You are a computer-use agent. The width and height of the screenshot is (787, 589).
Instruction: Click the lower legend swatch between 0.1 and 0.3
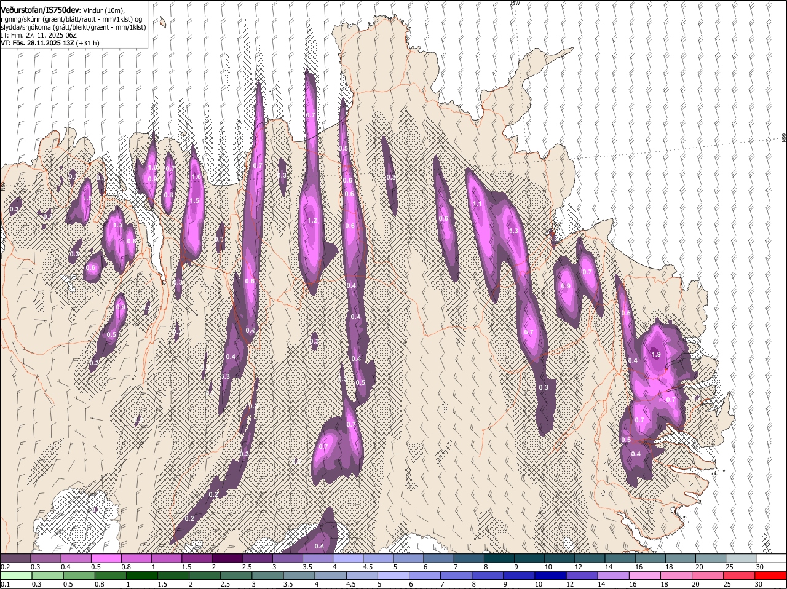tap(15, 575)
